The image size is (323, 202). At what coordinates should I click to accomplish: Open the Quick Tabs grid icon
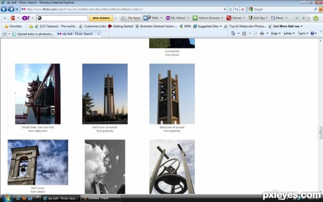[x=4, y=34]
